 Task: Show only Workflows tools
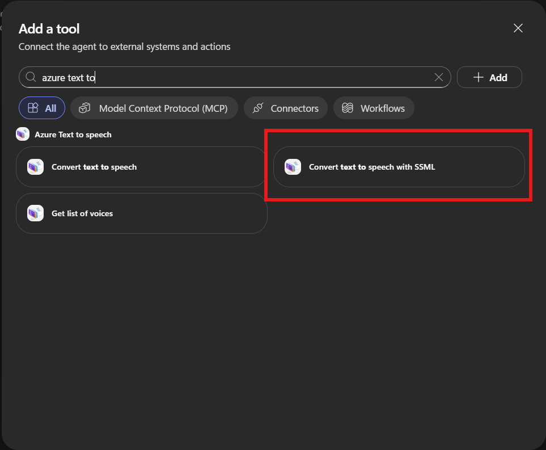tap(374, 108)
